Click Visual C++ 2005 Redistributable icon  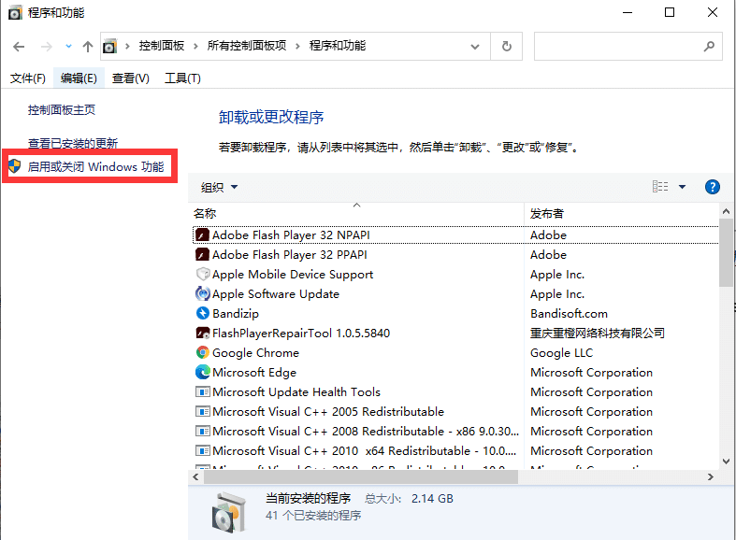coord(202,412)
